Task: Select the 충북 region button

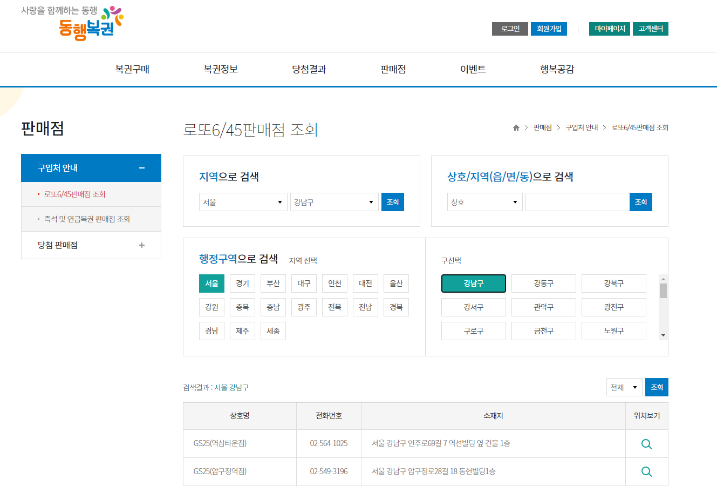Action: point(242,307)
